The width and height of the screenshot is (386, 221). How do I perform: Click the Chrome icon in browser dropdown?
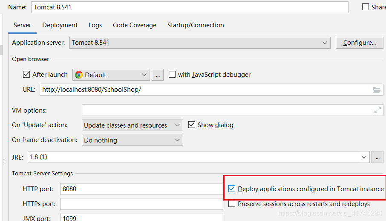pyautogui.click(x=79, y=75)
